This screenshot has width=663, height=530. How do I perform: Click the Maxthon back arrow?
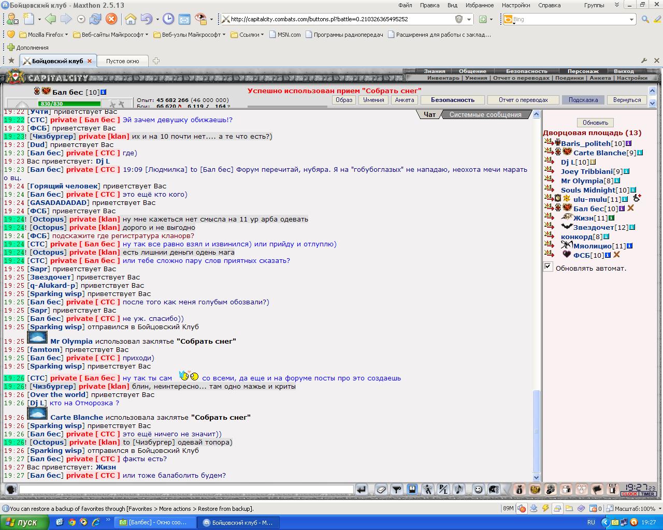50,19
